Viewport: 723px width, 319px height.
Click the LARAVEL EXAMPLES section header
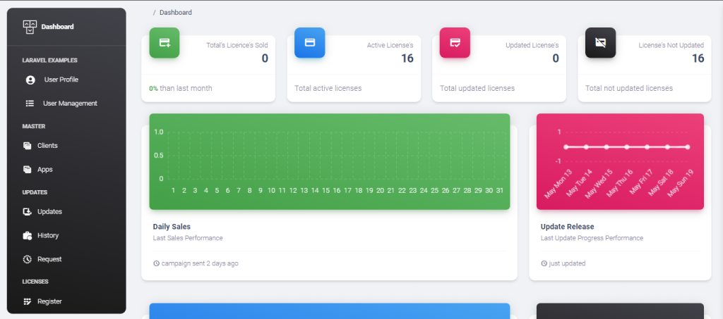click(x=50, y=61)
